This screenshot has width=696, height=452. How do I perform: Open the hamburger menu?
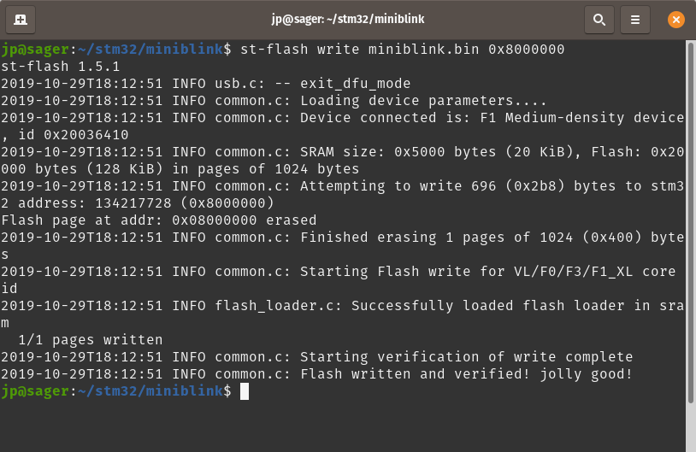tap(635, 20)
